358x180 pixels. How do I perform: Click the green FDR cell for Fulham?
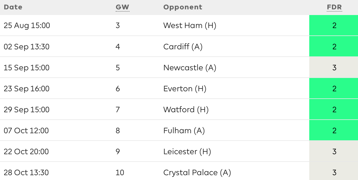334,130
